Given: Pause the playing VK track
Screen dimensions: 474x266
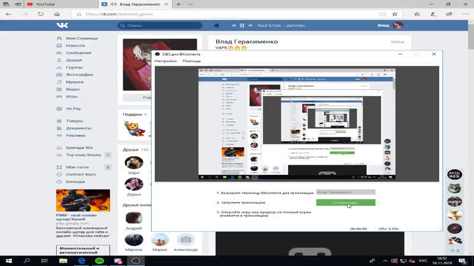Looking at the screenshot, I should pyautogui.click(x=242, y=25).
